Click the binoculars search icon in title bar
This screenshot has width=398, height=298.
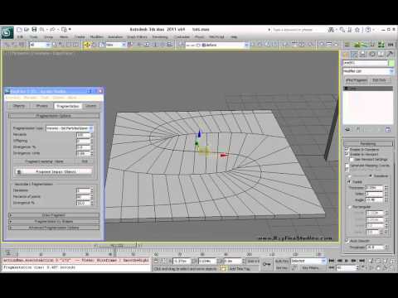331,30
